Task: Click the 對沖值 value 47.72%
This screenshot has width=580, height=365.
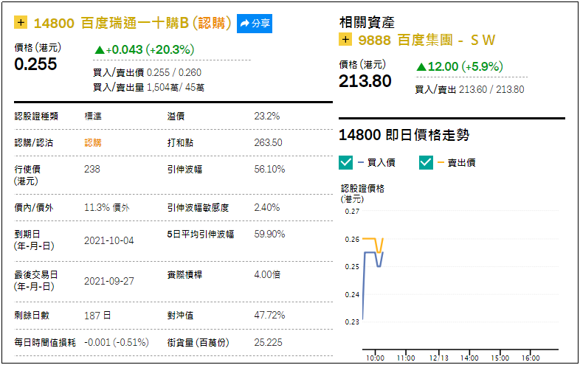Action: point(269,316)
